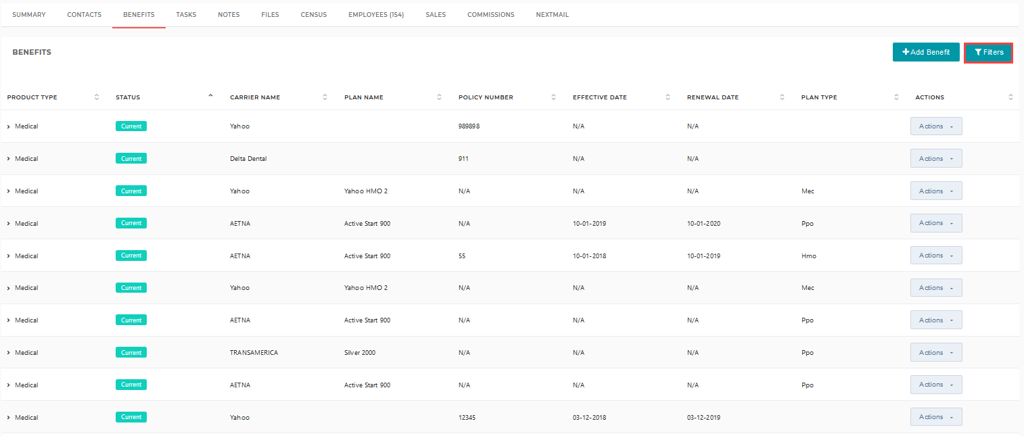Sort table by Renewal Date column
1024x436 pixels.
pos(783,97)
